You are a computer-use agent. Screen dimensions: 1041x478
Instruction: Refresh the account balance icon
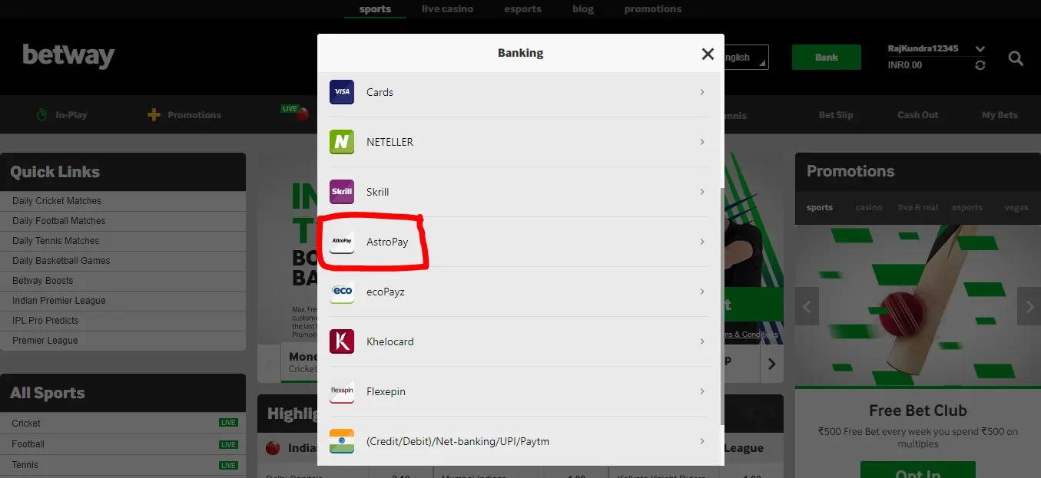coord(980,66)
